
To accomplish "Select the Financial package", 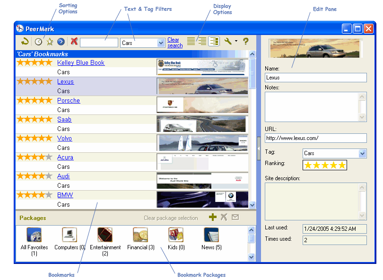I will click(x=141, y=239).
